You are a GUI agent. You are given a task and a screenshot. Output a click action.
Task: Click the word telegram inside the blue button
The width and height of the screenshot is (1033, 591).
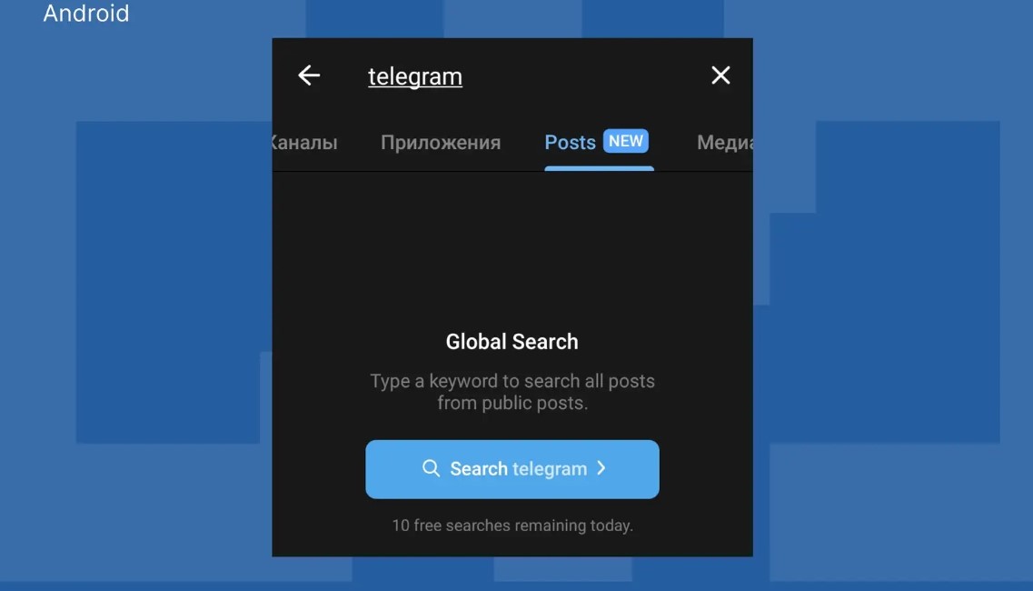[x=550, y=469]
